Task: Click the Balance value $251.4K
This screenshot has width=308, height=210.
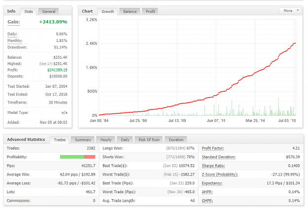Action: (x=60, y=57)
